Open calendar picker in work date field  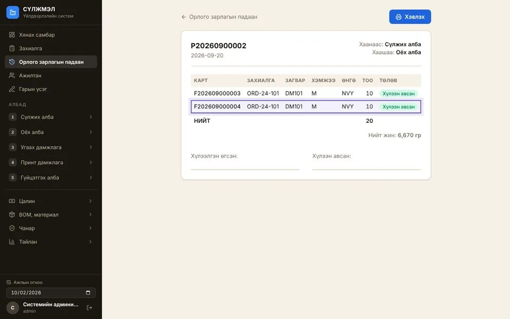88,292
